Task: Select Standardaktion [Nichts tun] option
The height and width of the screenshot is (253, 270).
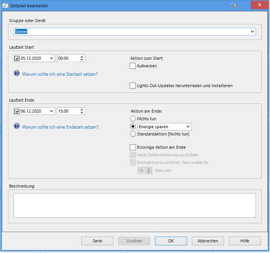Action: (x=133, y=134)
